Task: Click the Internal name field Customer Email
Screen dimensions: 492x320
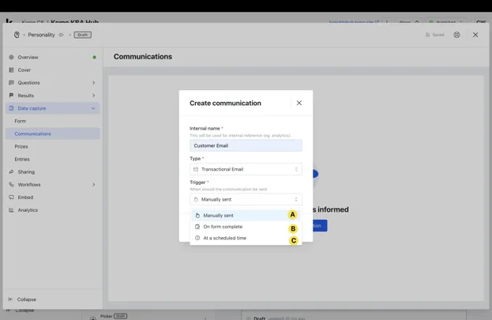Action: pyautogui.click(x=246, y=145)
